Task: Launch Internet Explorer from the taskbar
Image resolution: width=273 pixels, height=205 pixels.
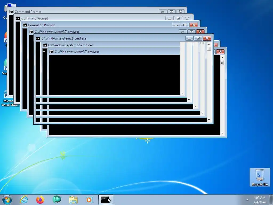Action: point(24,200)
